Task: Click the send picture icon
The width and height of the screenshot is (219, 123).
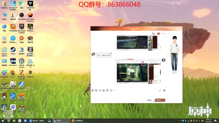Action: point(107,90)
